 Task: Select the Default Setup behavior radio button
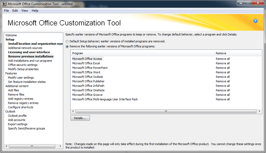67,42
